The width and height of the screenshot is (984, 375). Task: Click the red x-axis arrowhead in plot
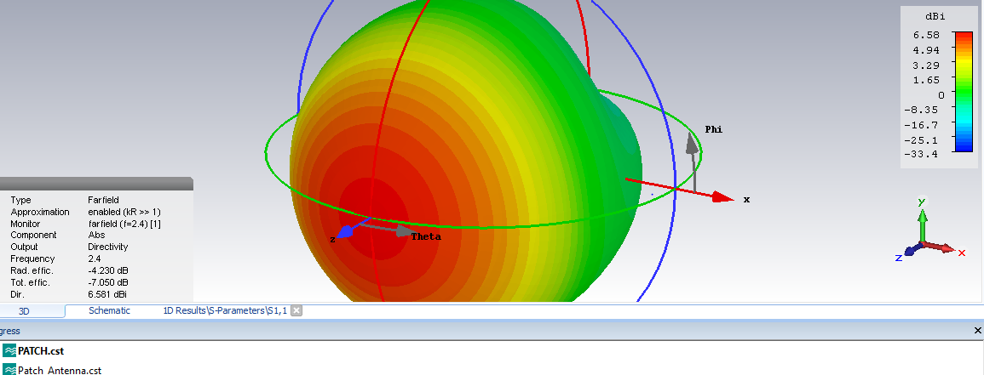click(x=723, y=197)
